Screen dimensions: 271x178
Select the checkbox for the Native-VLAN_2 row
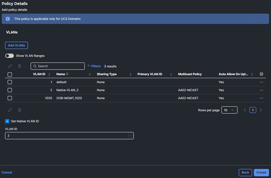tap(10, 90)
